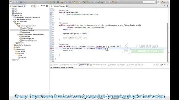Image resolution: width=179 pixels, height=100 pixels.
Task: Collapse the WebContent folder
Action: pos(13,49)
